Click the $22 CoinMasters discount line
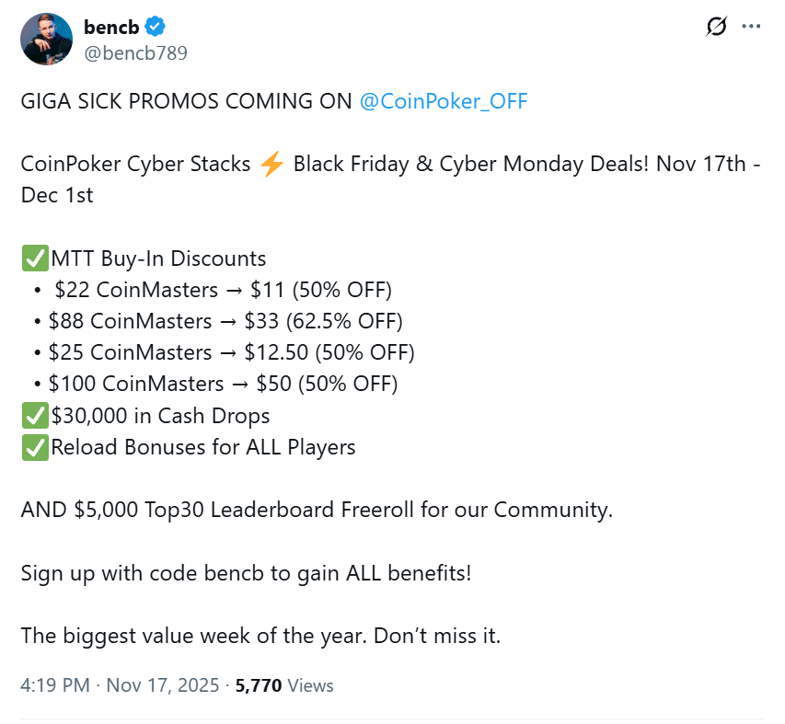The width and height of the screenshot is (785, 724). (223, 291)
